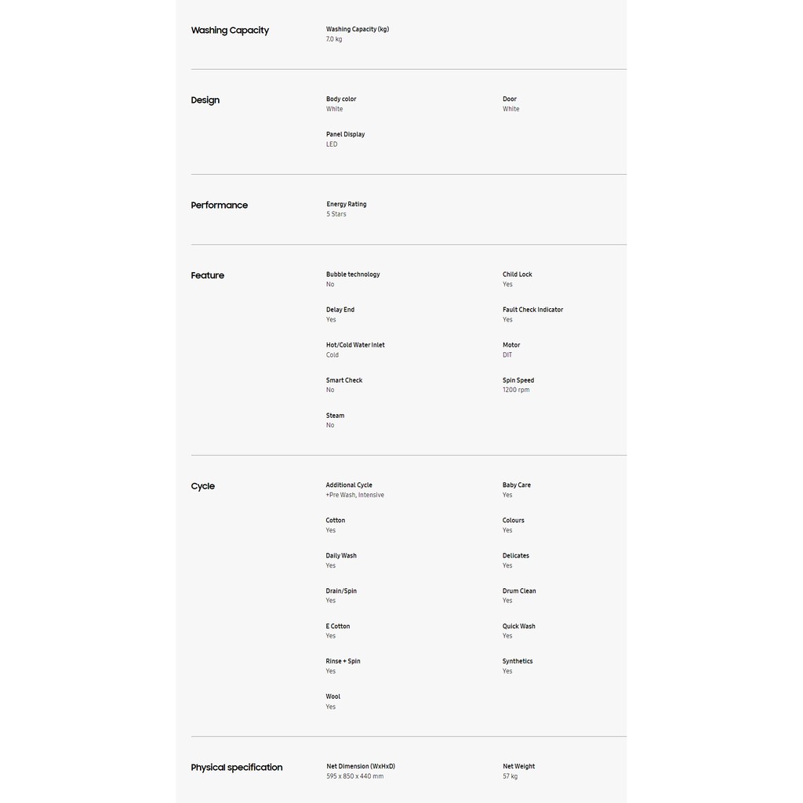Click the Energy Rating label
803x803 pixels.
tap(346, 204)
